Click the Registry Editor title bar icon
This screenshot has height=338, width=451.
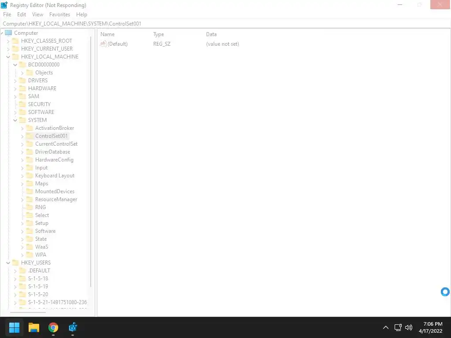pos(4,5)
